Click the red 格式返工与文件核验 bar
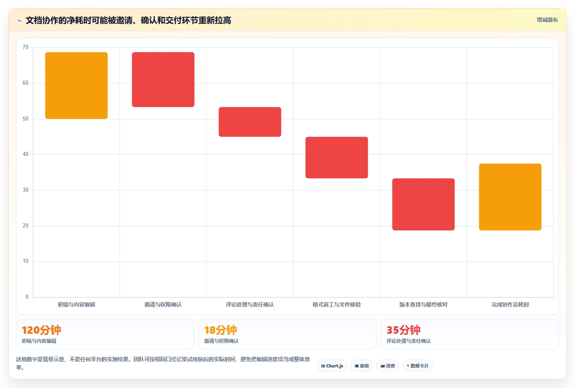 click(337, 158)
